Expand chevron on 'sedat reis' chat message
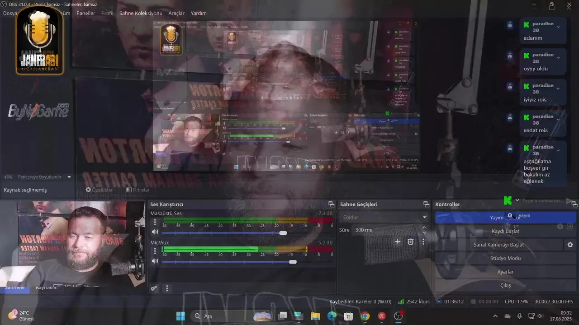This screenshot has height=325, width=579. [558, 120]
